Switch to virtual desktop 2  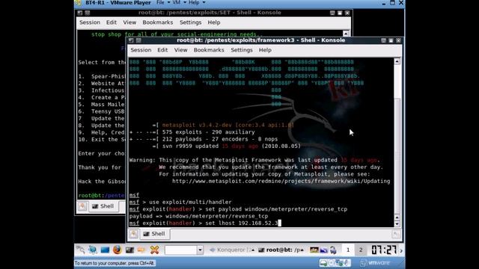coord(361,250)
